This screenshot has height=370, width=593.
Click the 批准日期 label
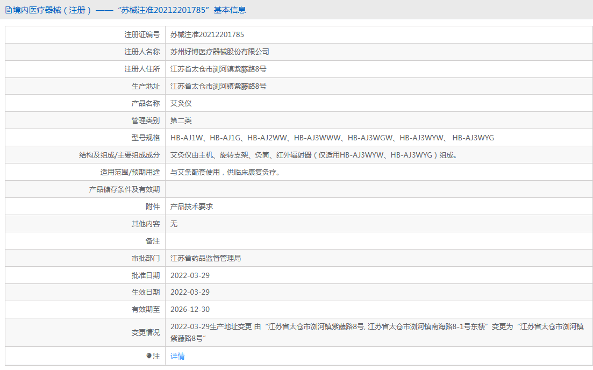(146, 275)
